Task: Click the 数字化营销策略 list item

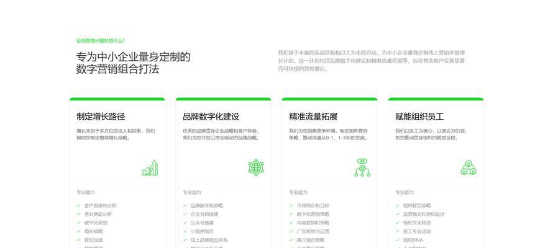Action: pyautogui.click(x=313, y=214)
